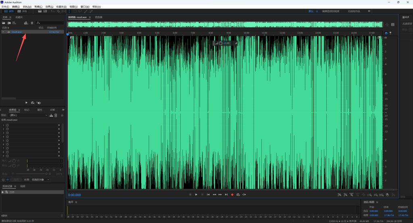Screen dimensions: 413x223
Task: Open effect slot 4 arrow menu
Action: tap(59, 137)
